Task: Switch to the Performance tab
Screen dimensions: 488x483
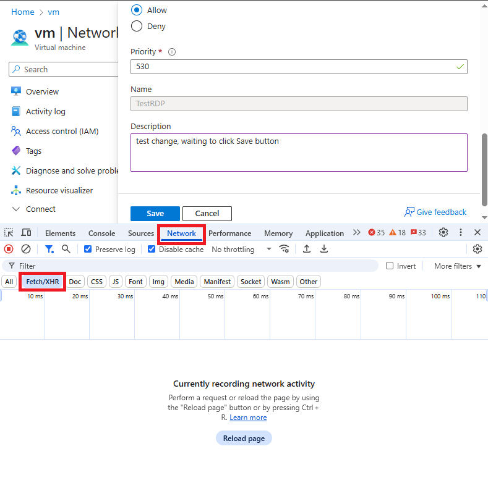Action: (x=229, y=233)
